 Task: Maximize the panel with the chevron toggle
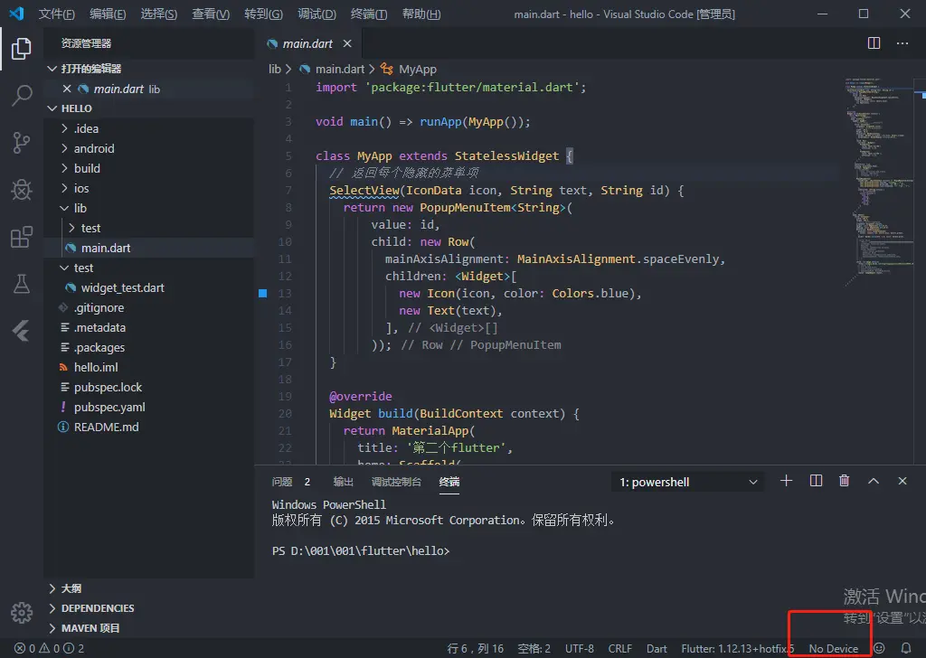point(873,481)
